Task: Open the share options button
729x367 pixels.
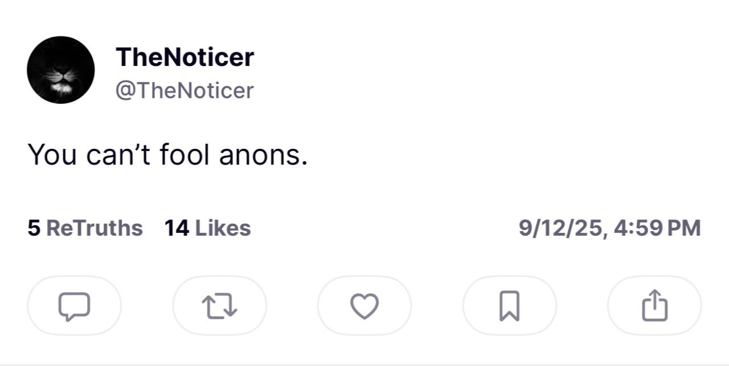Action: pos(654,306)
